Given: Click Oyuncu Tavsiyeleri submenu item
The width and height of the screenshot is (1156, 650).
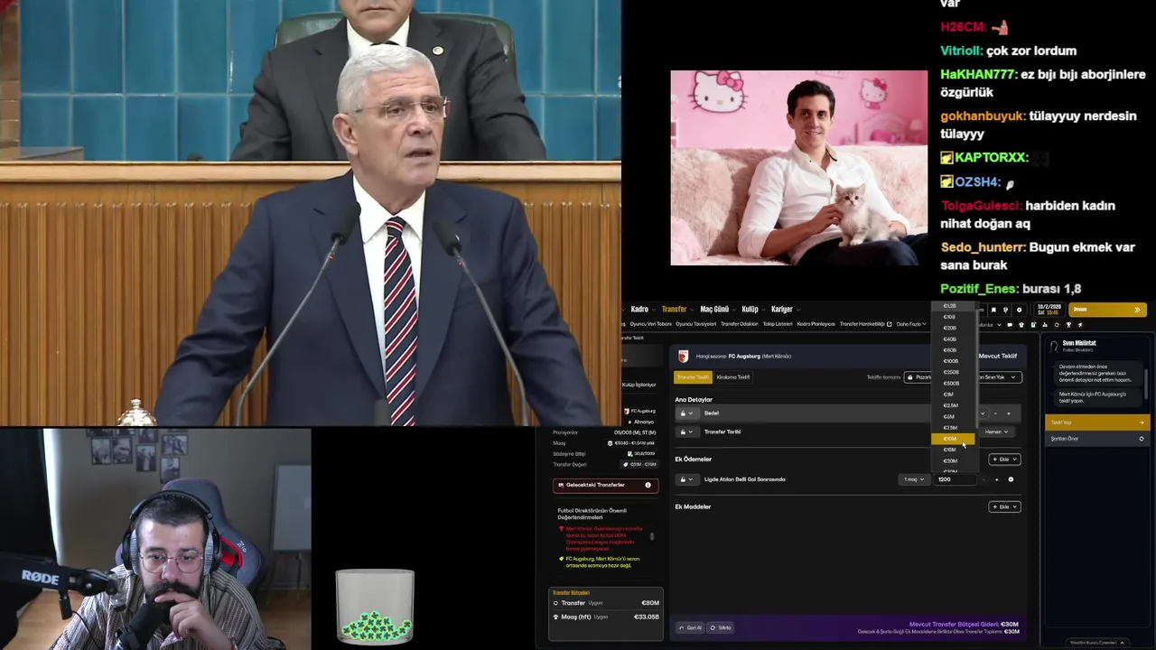Looking at the screenshot, I should pos(695,324).
